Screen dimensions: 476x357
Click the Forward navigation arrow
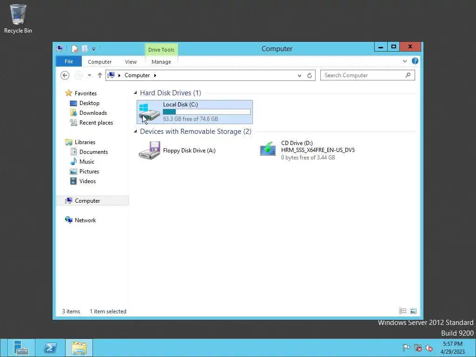tap(79, 75)
